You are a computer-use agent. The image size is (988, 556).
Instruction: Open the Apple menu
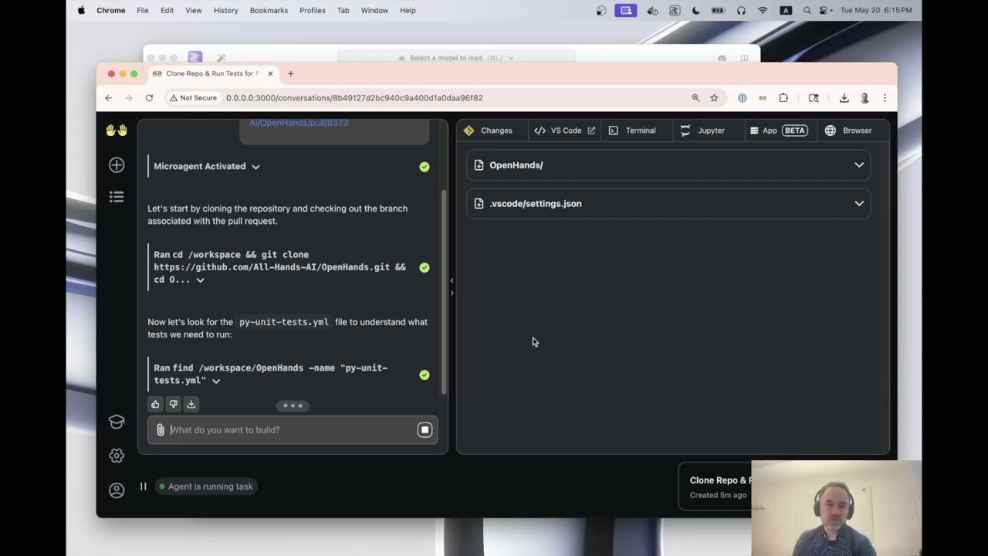pyautogui.click(x=81, y=10)
